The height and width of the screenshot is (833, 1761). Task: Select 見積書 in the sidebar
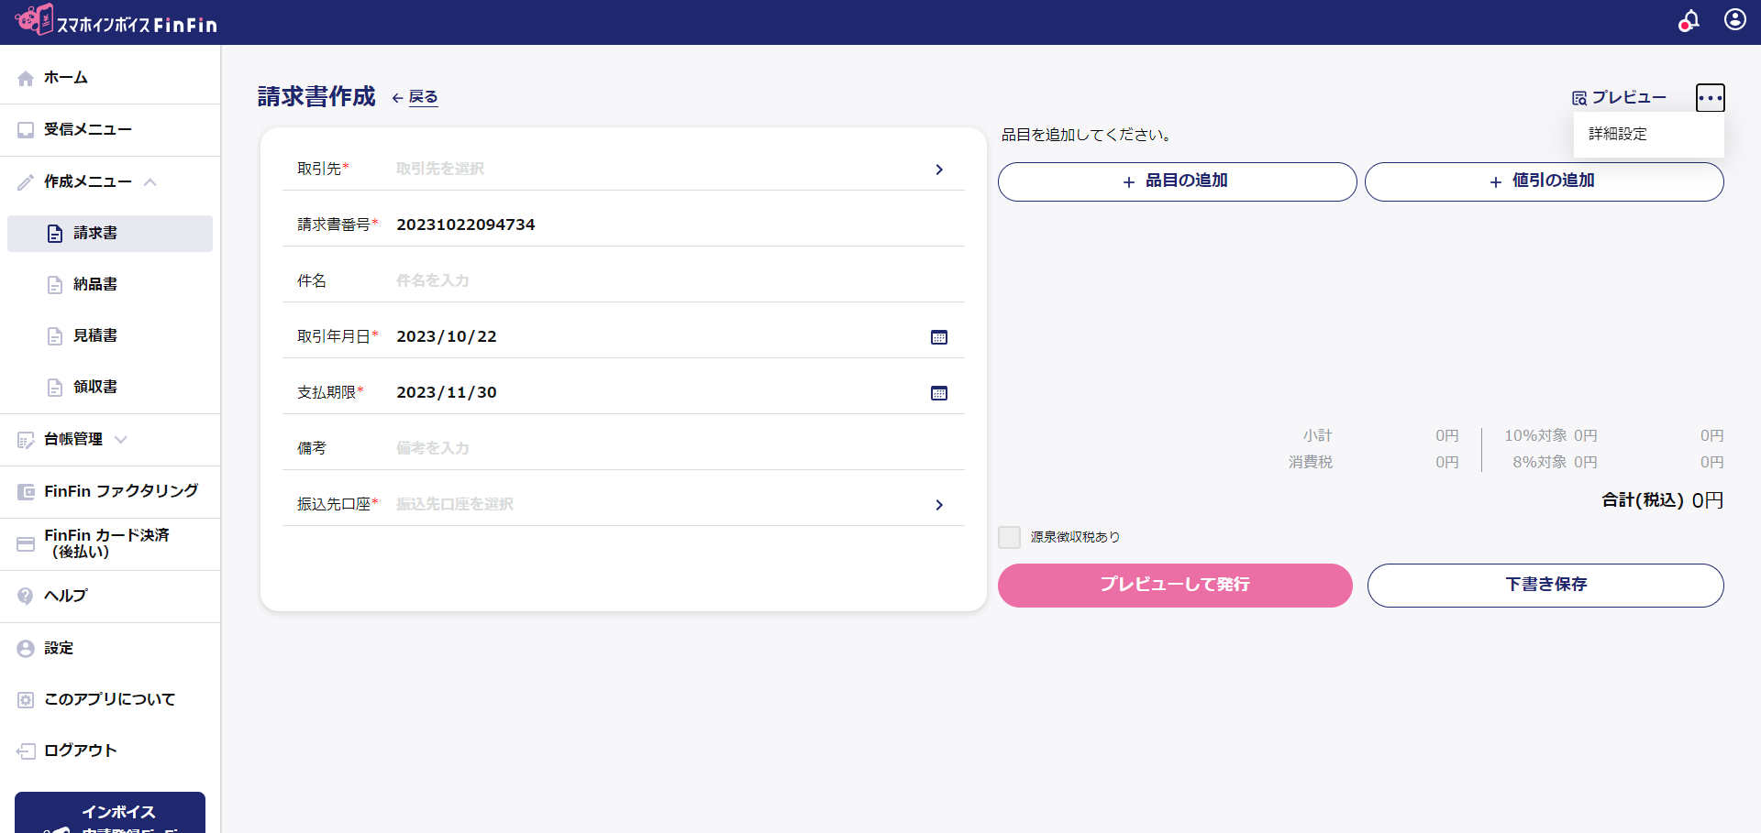(x=110, y=336)
